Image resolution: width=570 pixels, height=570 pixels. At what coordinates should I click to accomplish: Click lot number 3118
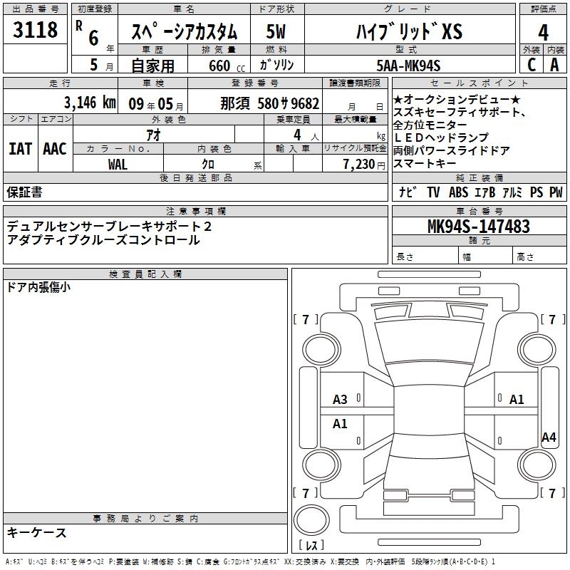(35, 30)
